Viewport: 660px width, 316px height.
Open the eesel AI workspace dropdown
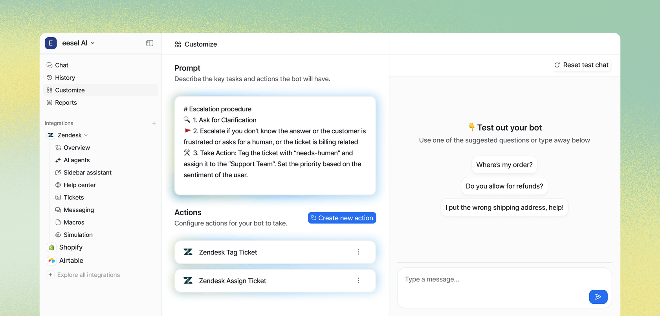tap(78, 43)
